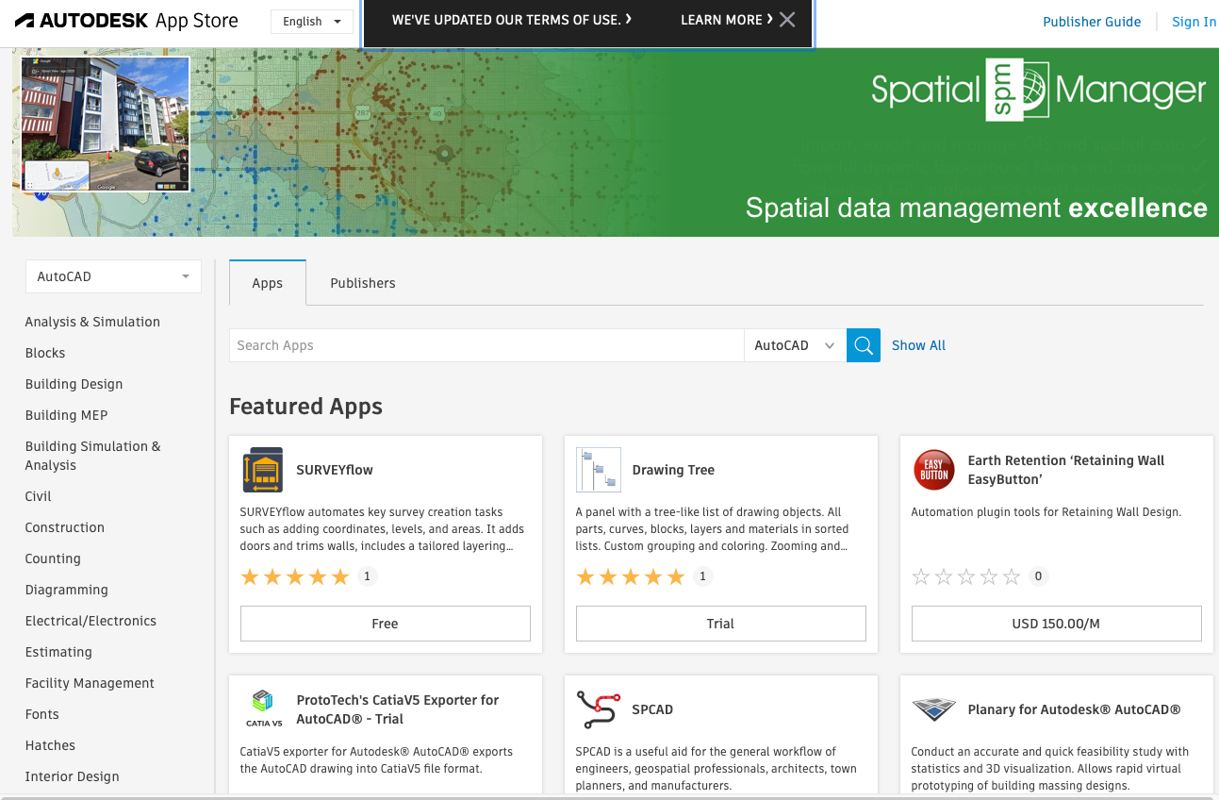The image size is (1219, 800).
Task: Select the Counting category
Action: coord(53,558)
